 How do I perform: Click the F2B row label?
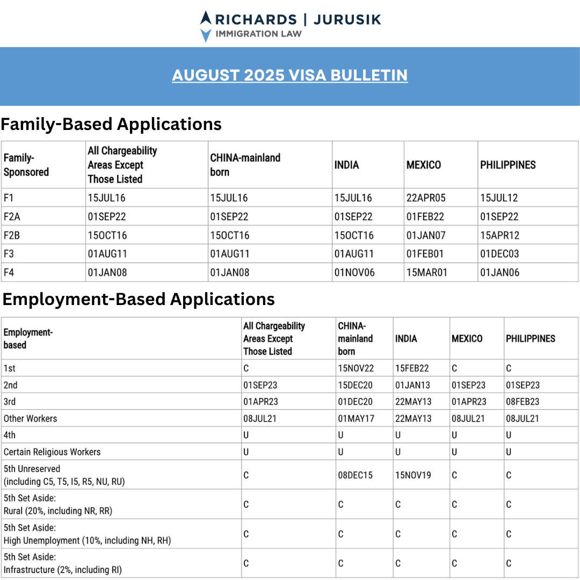tap(11, 235)
